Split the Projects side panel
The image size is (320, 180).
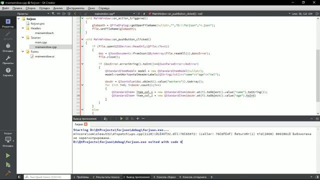(64, 13)
